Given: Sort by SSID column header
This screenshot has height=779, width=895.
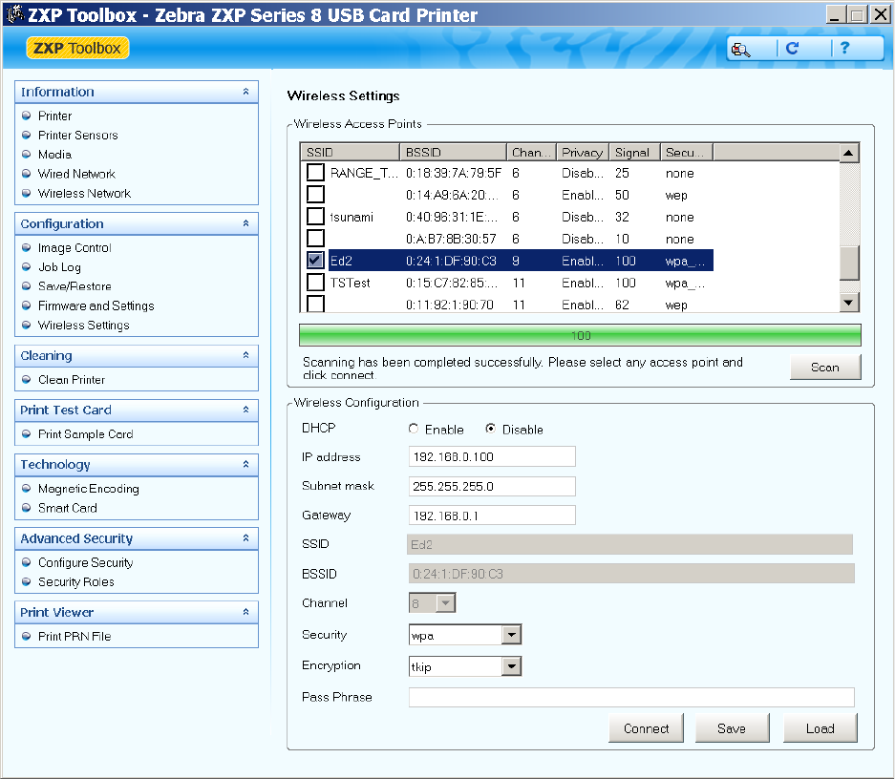Looking at the screenshot, I should point(350,152).
